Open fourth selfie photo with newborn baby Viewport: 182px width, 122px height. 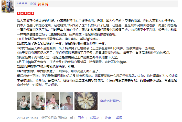click(67, 101)
